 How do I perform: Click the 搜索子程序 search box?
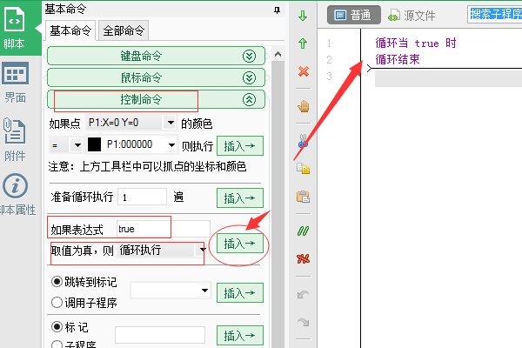(495, 15)
